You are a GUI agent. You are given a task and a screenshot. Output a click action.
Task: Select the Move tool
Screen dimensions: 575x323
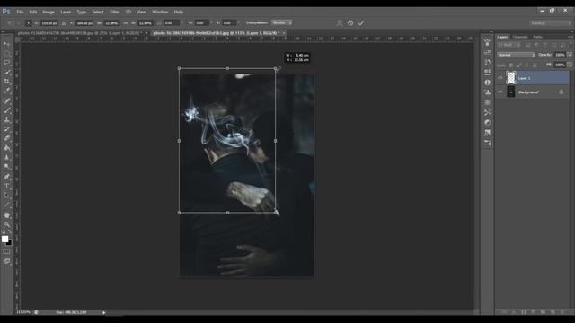coord(6,44)
